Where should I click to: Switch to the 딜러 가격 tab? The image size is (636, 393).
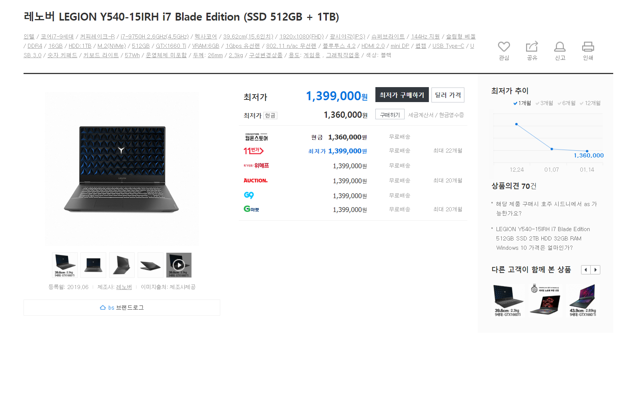coord(448,95)
